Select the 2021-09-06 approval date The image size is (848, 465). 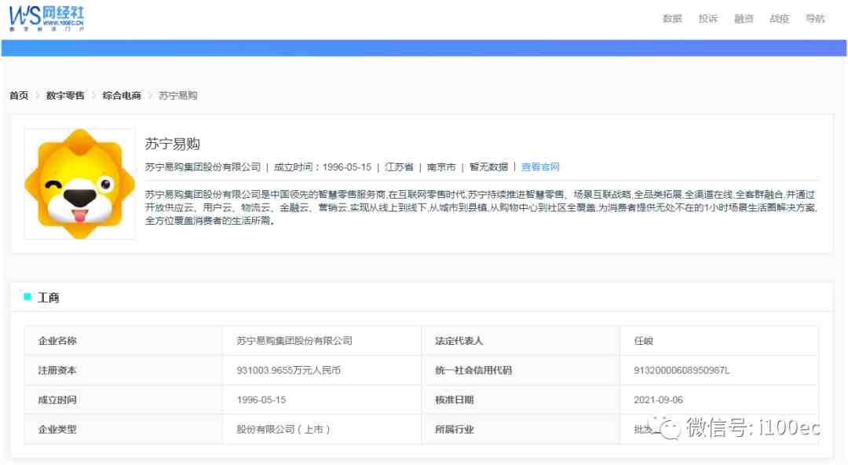coord(659,400)
